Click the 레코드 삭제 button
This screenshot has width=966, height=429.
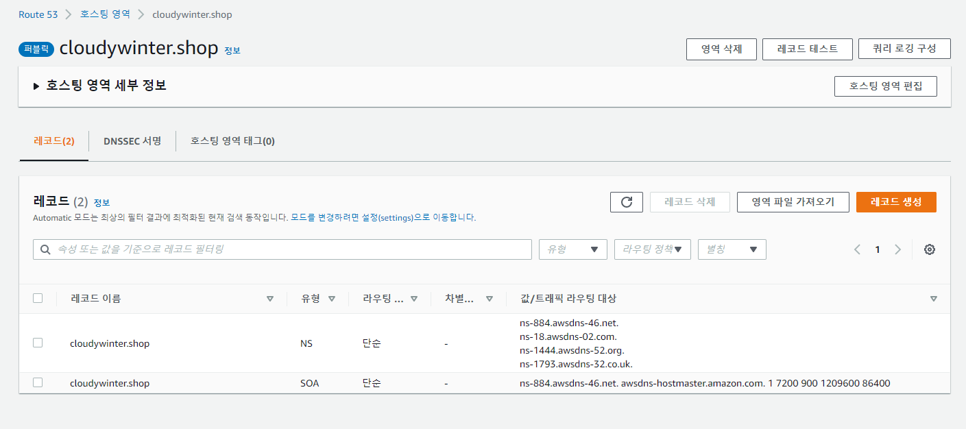point(690,202)
